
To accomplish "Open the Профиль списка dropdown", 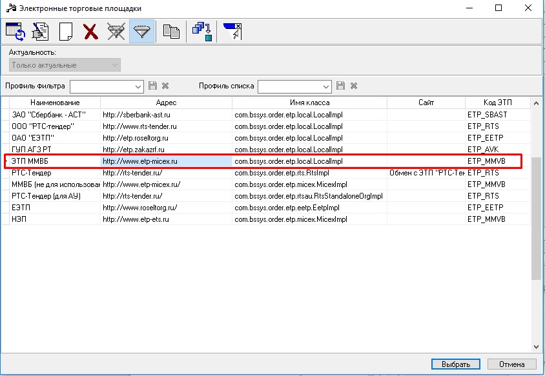I will coord(326,86).
